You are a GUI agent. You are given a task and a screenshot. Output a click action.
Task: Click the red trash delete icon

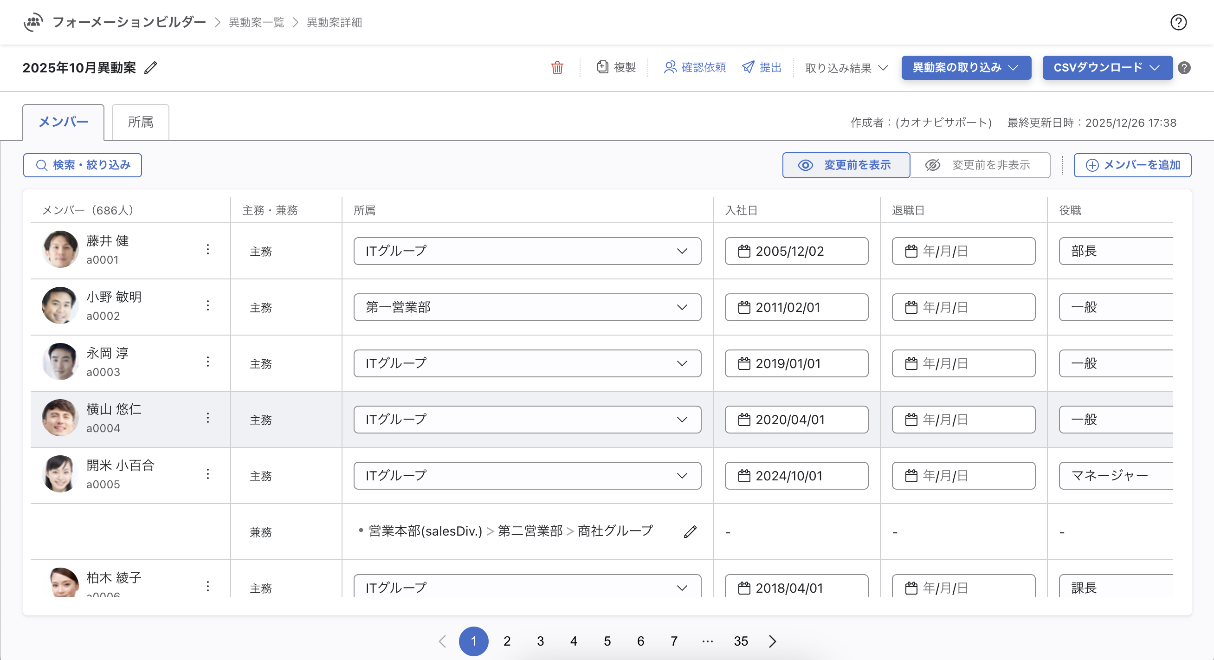click(x=557, y=68)
